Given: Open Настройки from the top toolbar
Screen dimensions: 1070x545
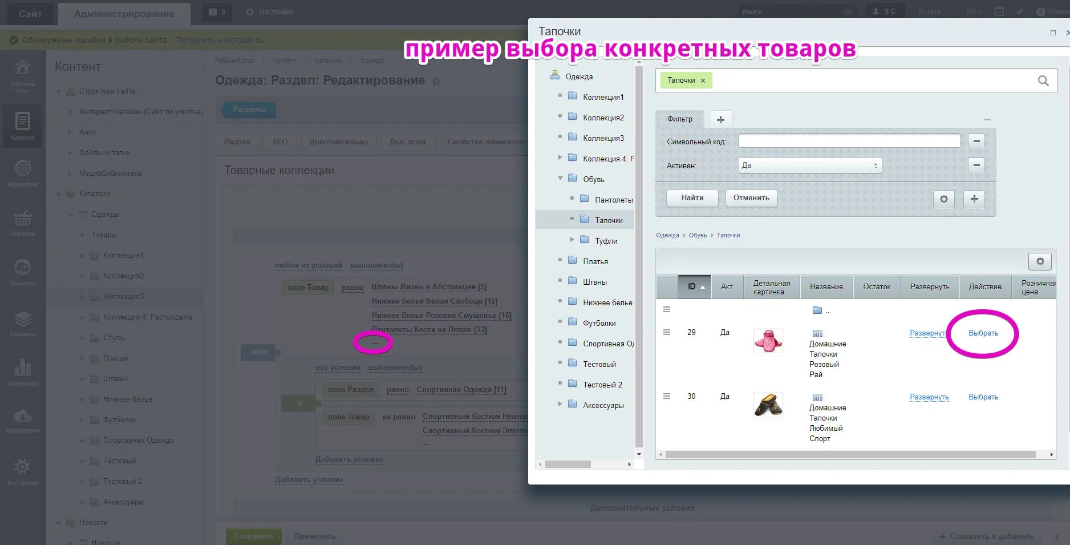Looking at the screenshot, I should coord(269,11).
